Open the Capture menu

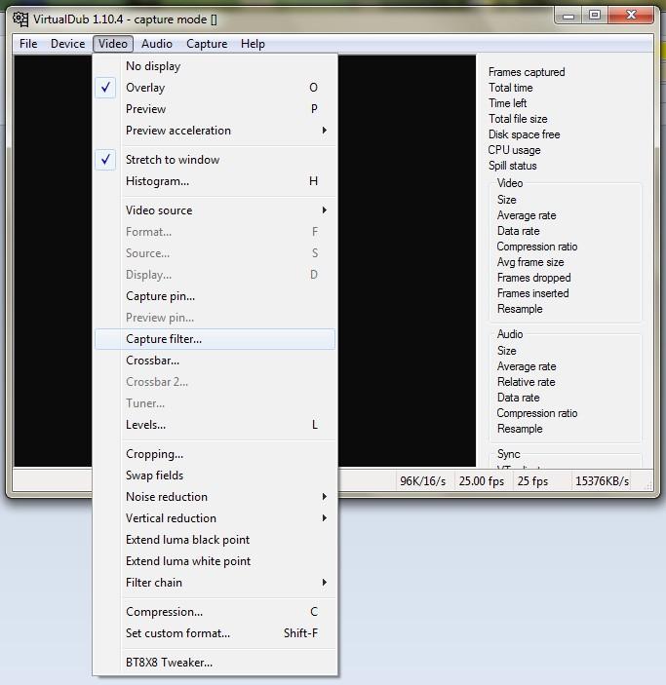(207, 44)
